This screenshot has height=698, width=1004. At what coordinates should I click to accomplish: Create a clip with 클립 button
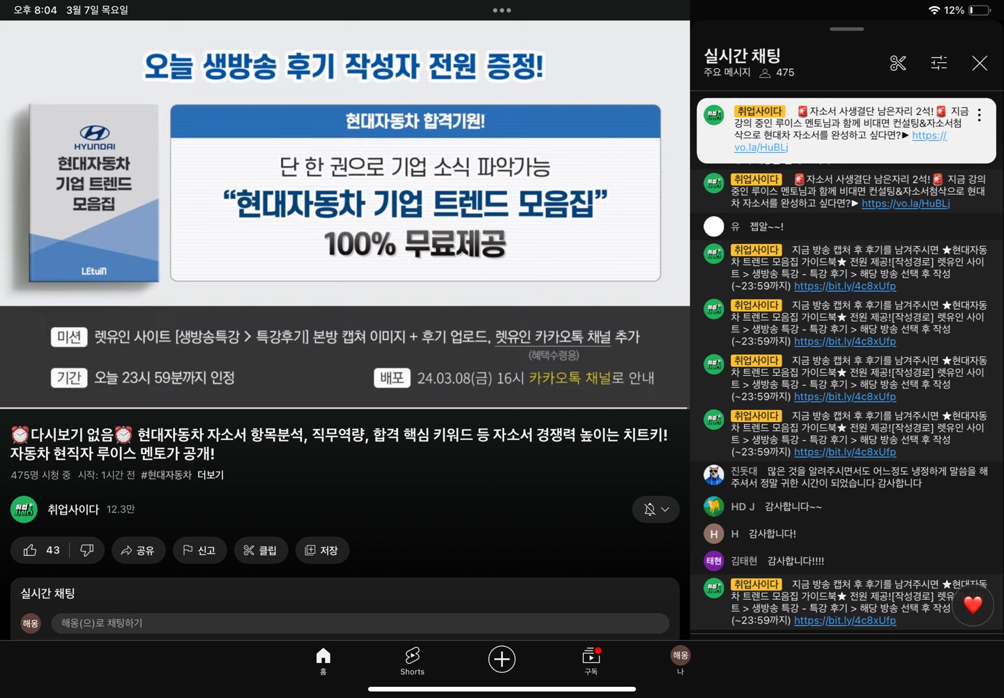[261, 550]
